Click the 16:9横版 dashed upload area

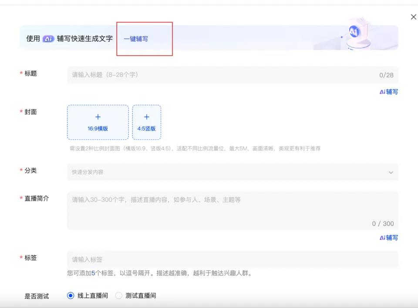tap(98, 122)
